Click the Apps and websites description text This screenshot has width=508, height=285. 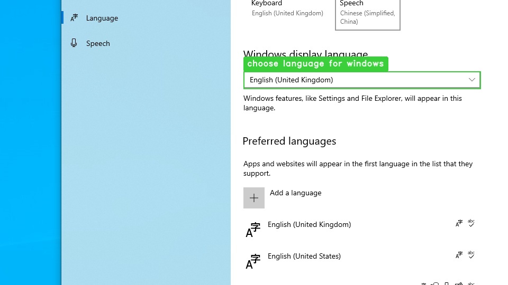(x=358, y=168)
